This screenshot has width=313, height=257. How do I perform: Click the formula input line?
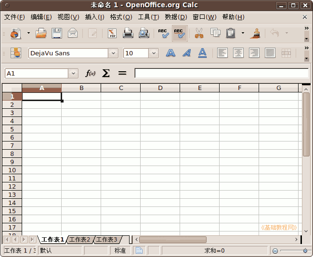tap(222, 73)
